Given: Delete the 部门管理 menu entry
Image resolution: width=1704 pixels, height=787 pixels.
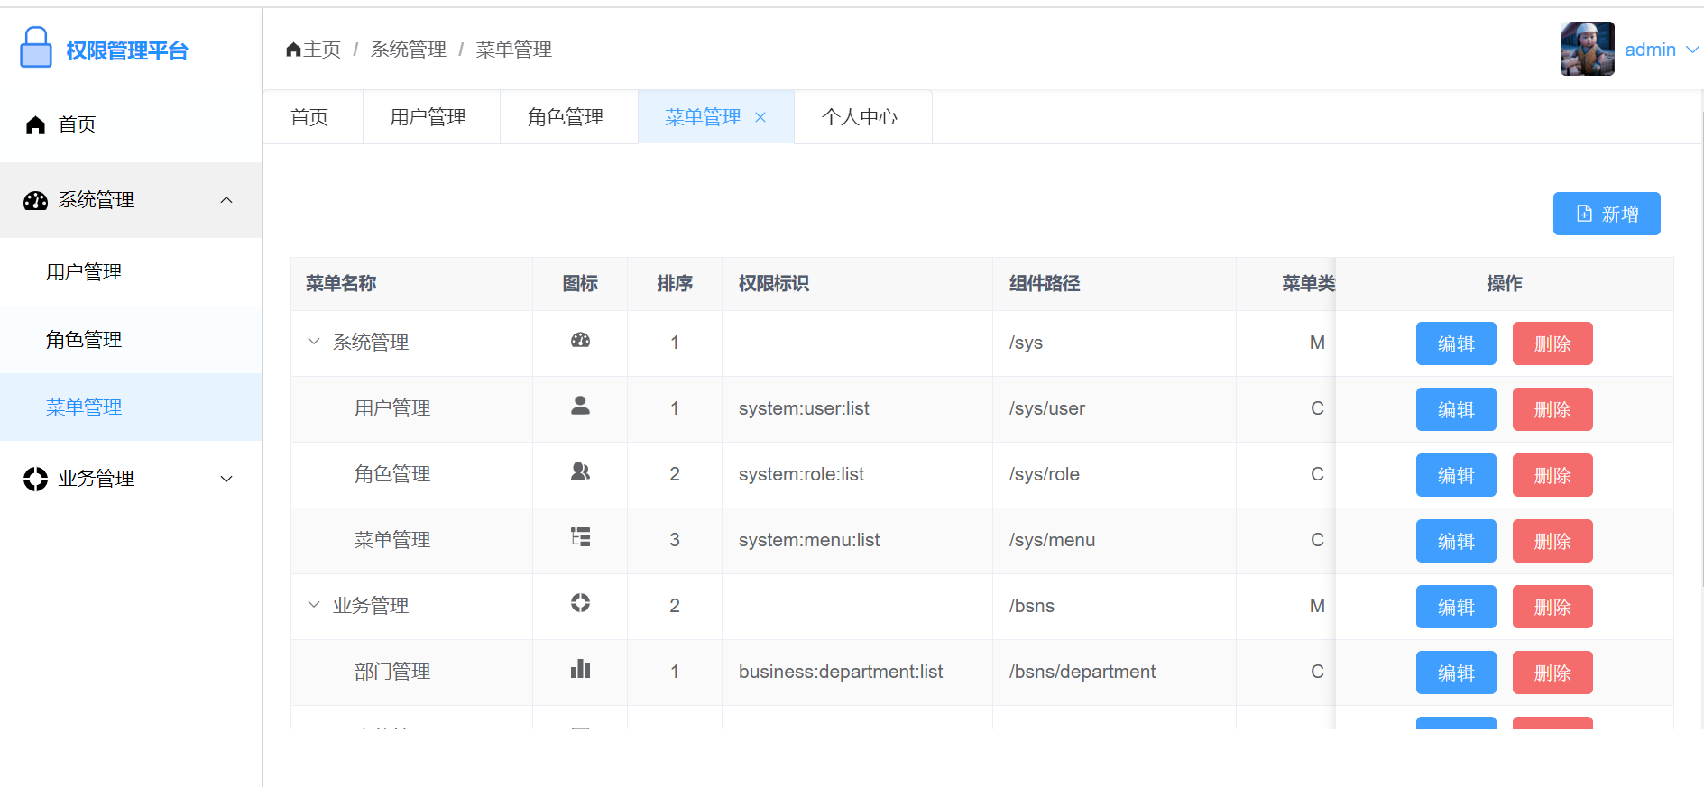Looking at the screenshot, I should (1552, 673).
